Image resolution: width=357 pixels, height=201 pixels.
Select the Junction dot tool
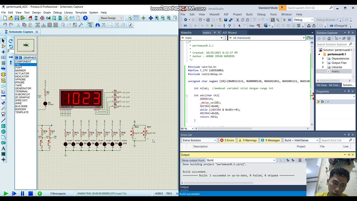click(x=3, y=52)
